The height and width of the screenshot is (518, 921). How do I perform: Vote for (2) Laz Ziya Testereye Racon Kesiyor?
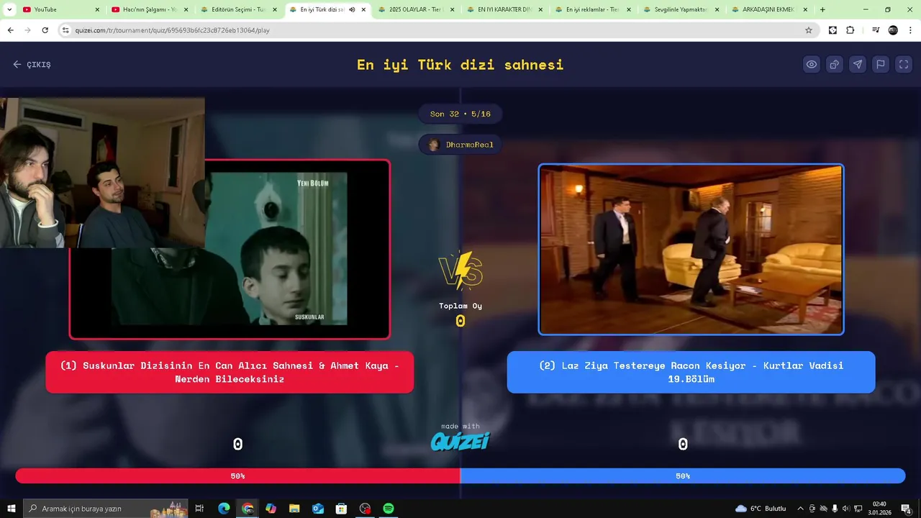(x=691, y=372)
